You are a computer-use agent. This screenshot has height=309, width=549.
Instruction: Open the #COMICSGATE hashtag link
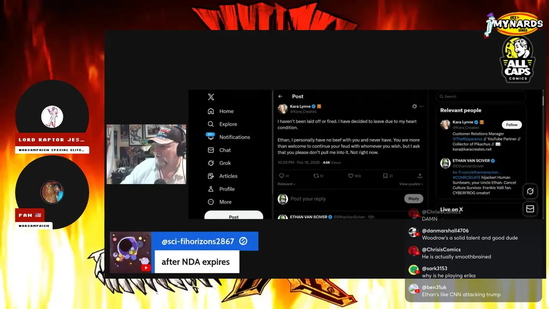click(468, 177)
